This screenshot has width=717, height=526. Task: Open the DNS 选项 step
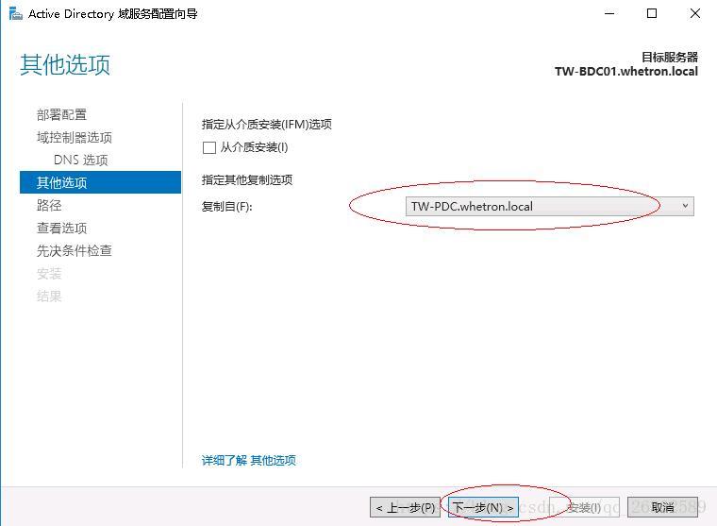point(80,160)
